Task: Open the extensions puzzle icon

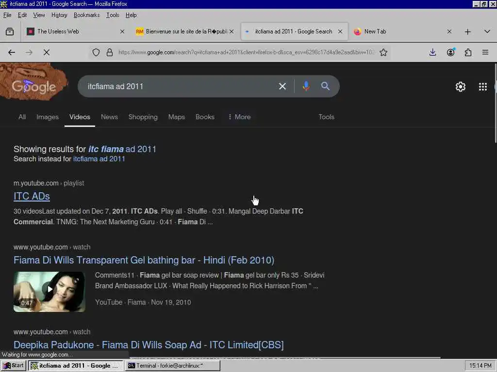Action: (x=468, y=52)
